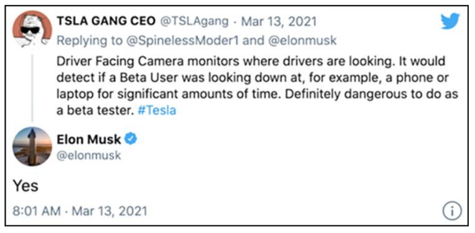Click the TSLA GANG CEO display name

(x=105, y=21)
